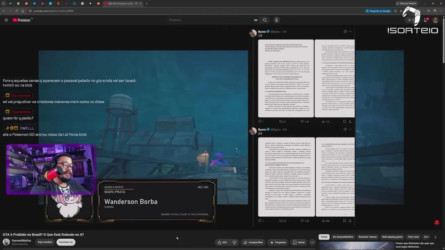Open the Wolverine recommended video thumbnail

tap(356, 246)
